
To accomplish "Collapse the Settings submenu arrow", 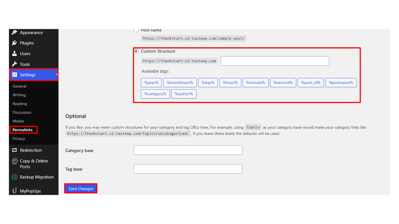I will coord(57,75).
